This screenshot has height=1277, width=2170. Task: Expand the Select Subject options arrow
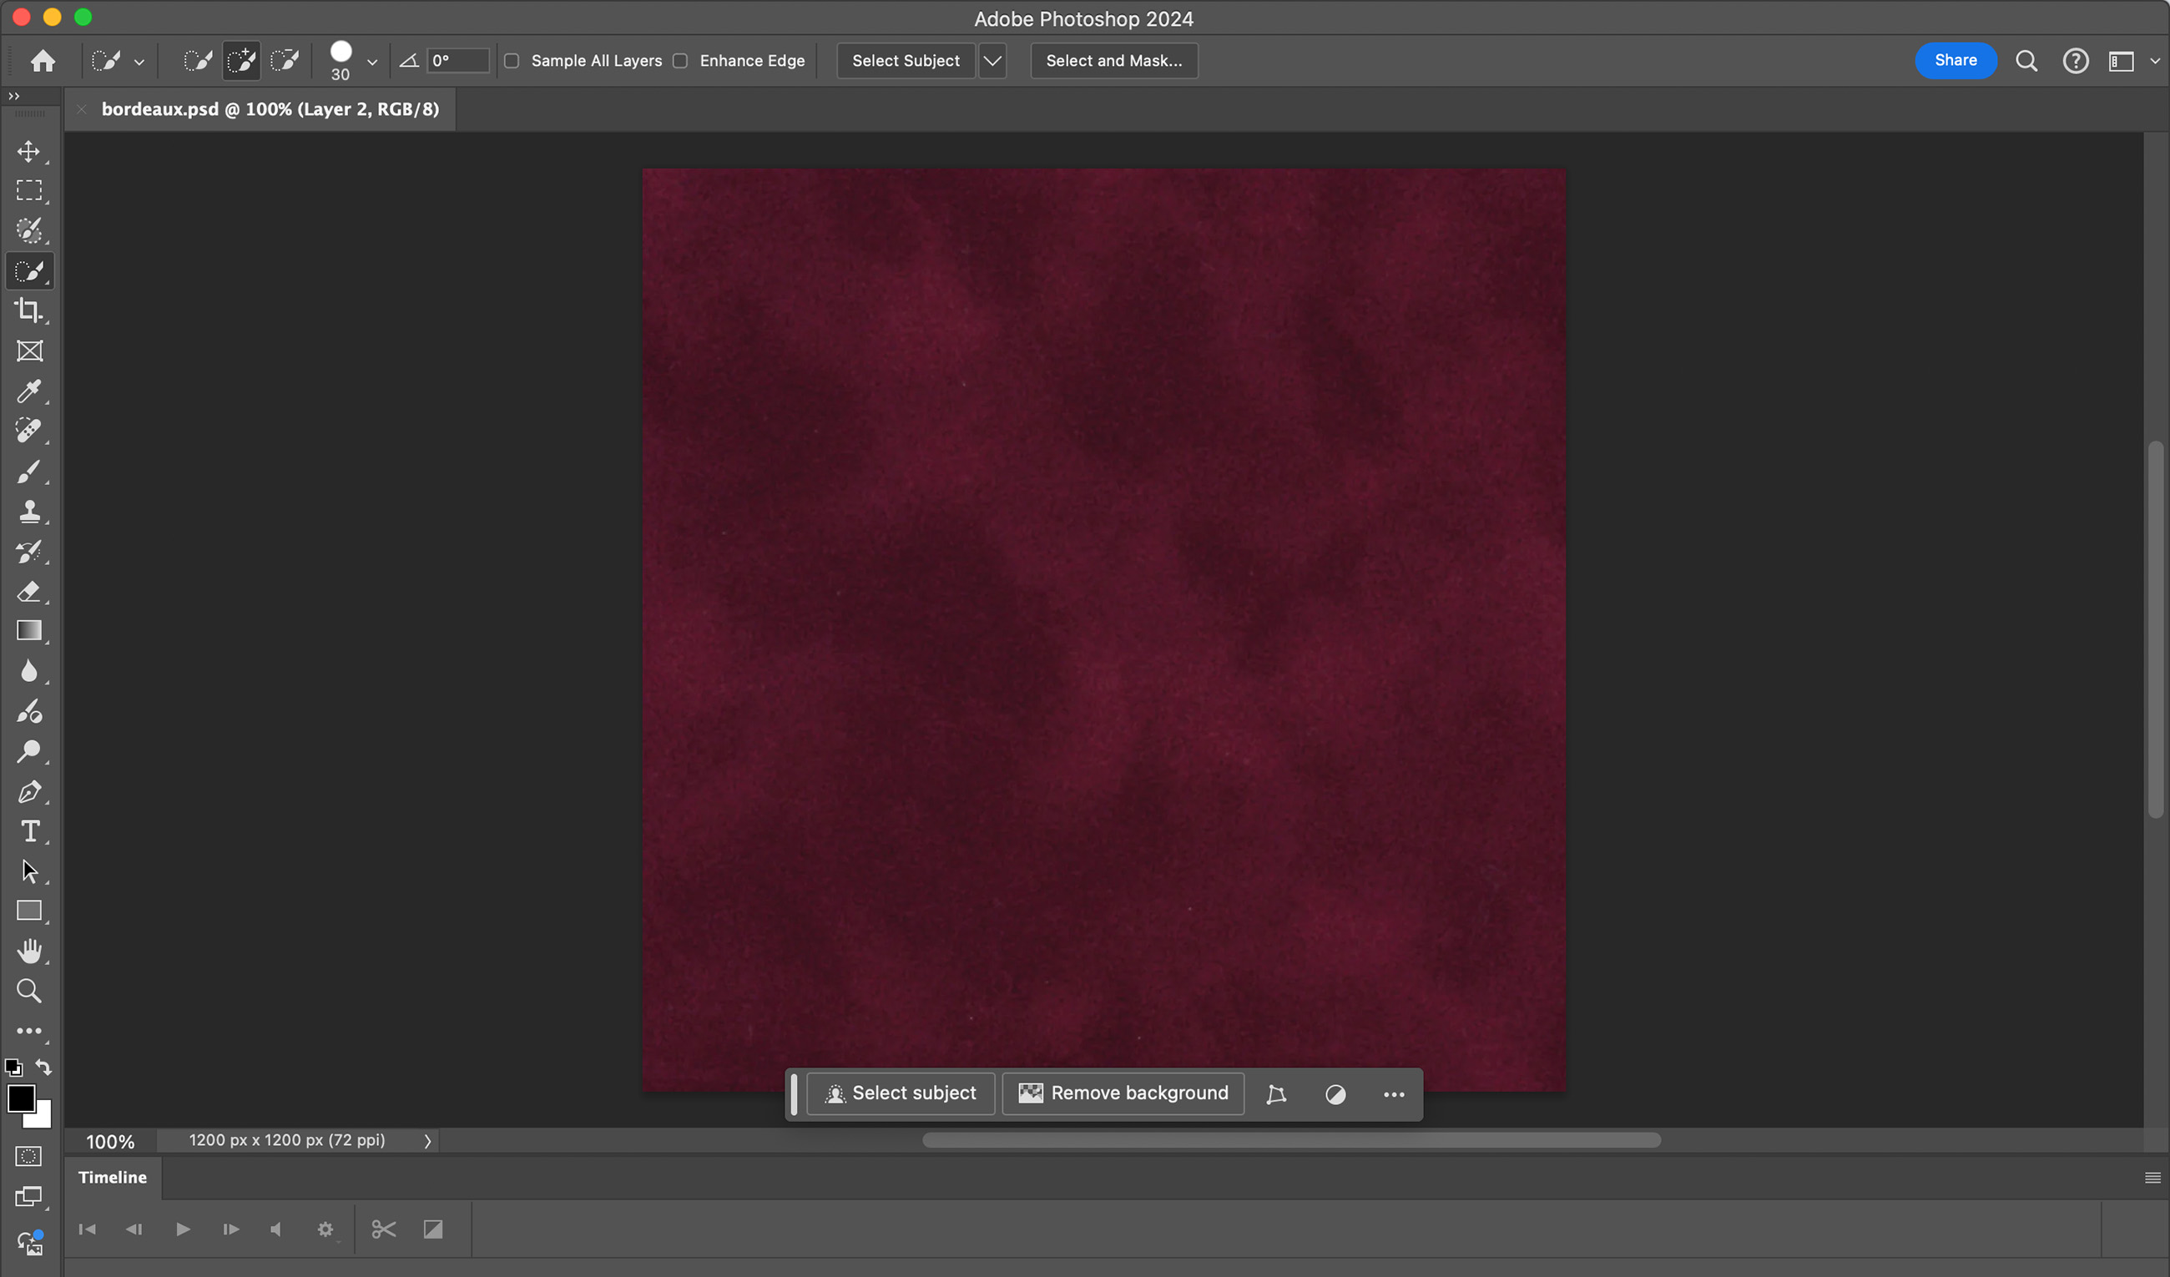click(992, 60)
